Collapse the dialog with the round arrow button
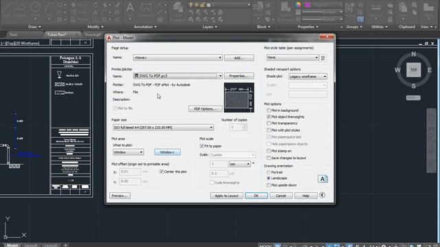This screenshot has height=247, width=440. click(322, 195)
